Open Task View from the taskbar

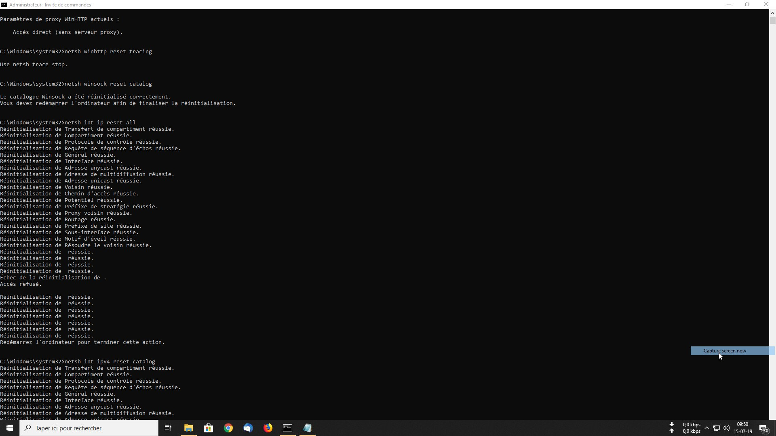click(168, 428)
